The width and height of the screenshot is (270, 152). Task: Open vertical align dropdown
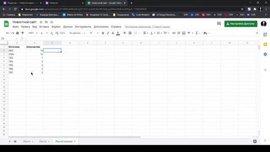pyautogui.click(x=153, y=33)
